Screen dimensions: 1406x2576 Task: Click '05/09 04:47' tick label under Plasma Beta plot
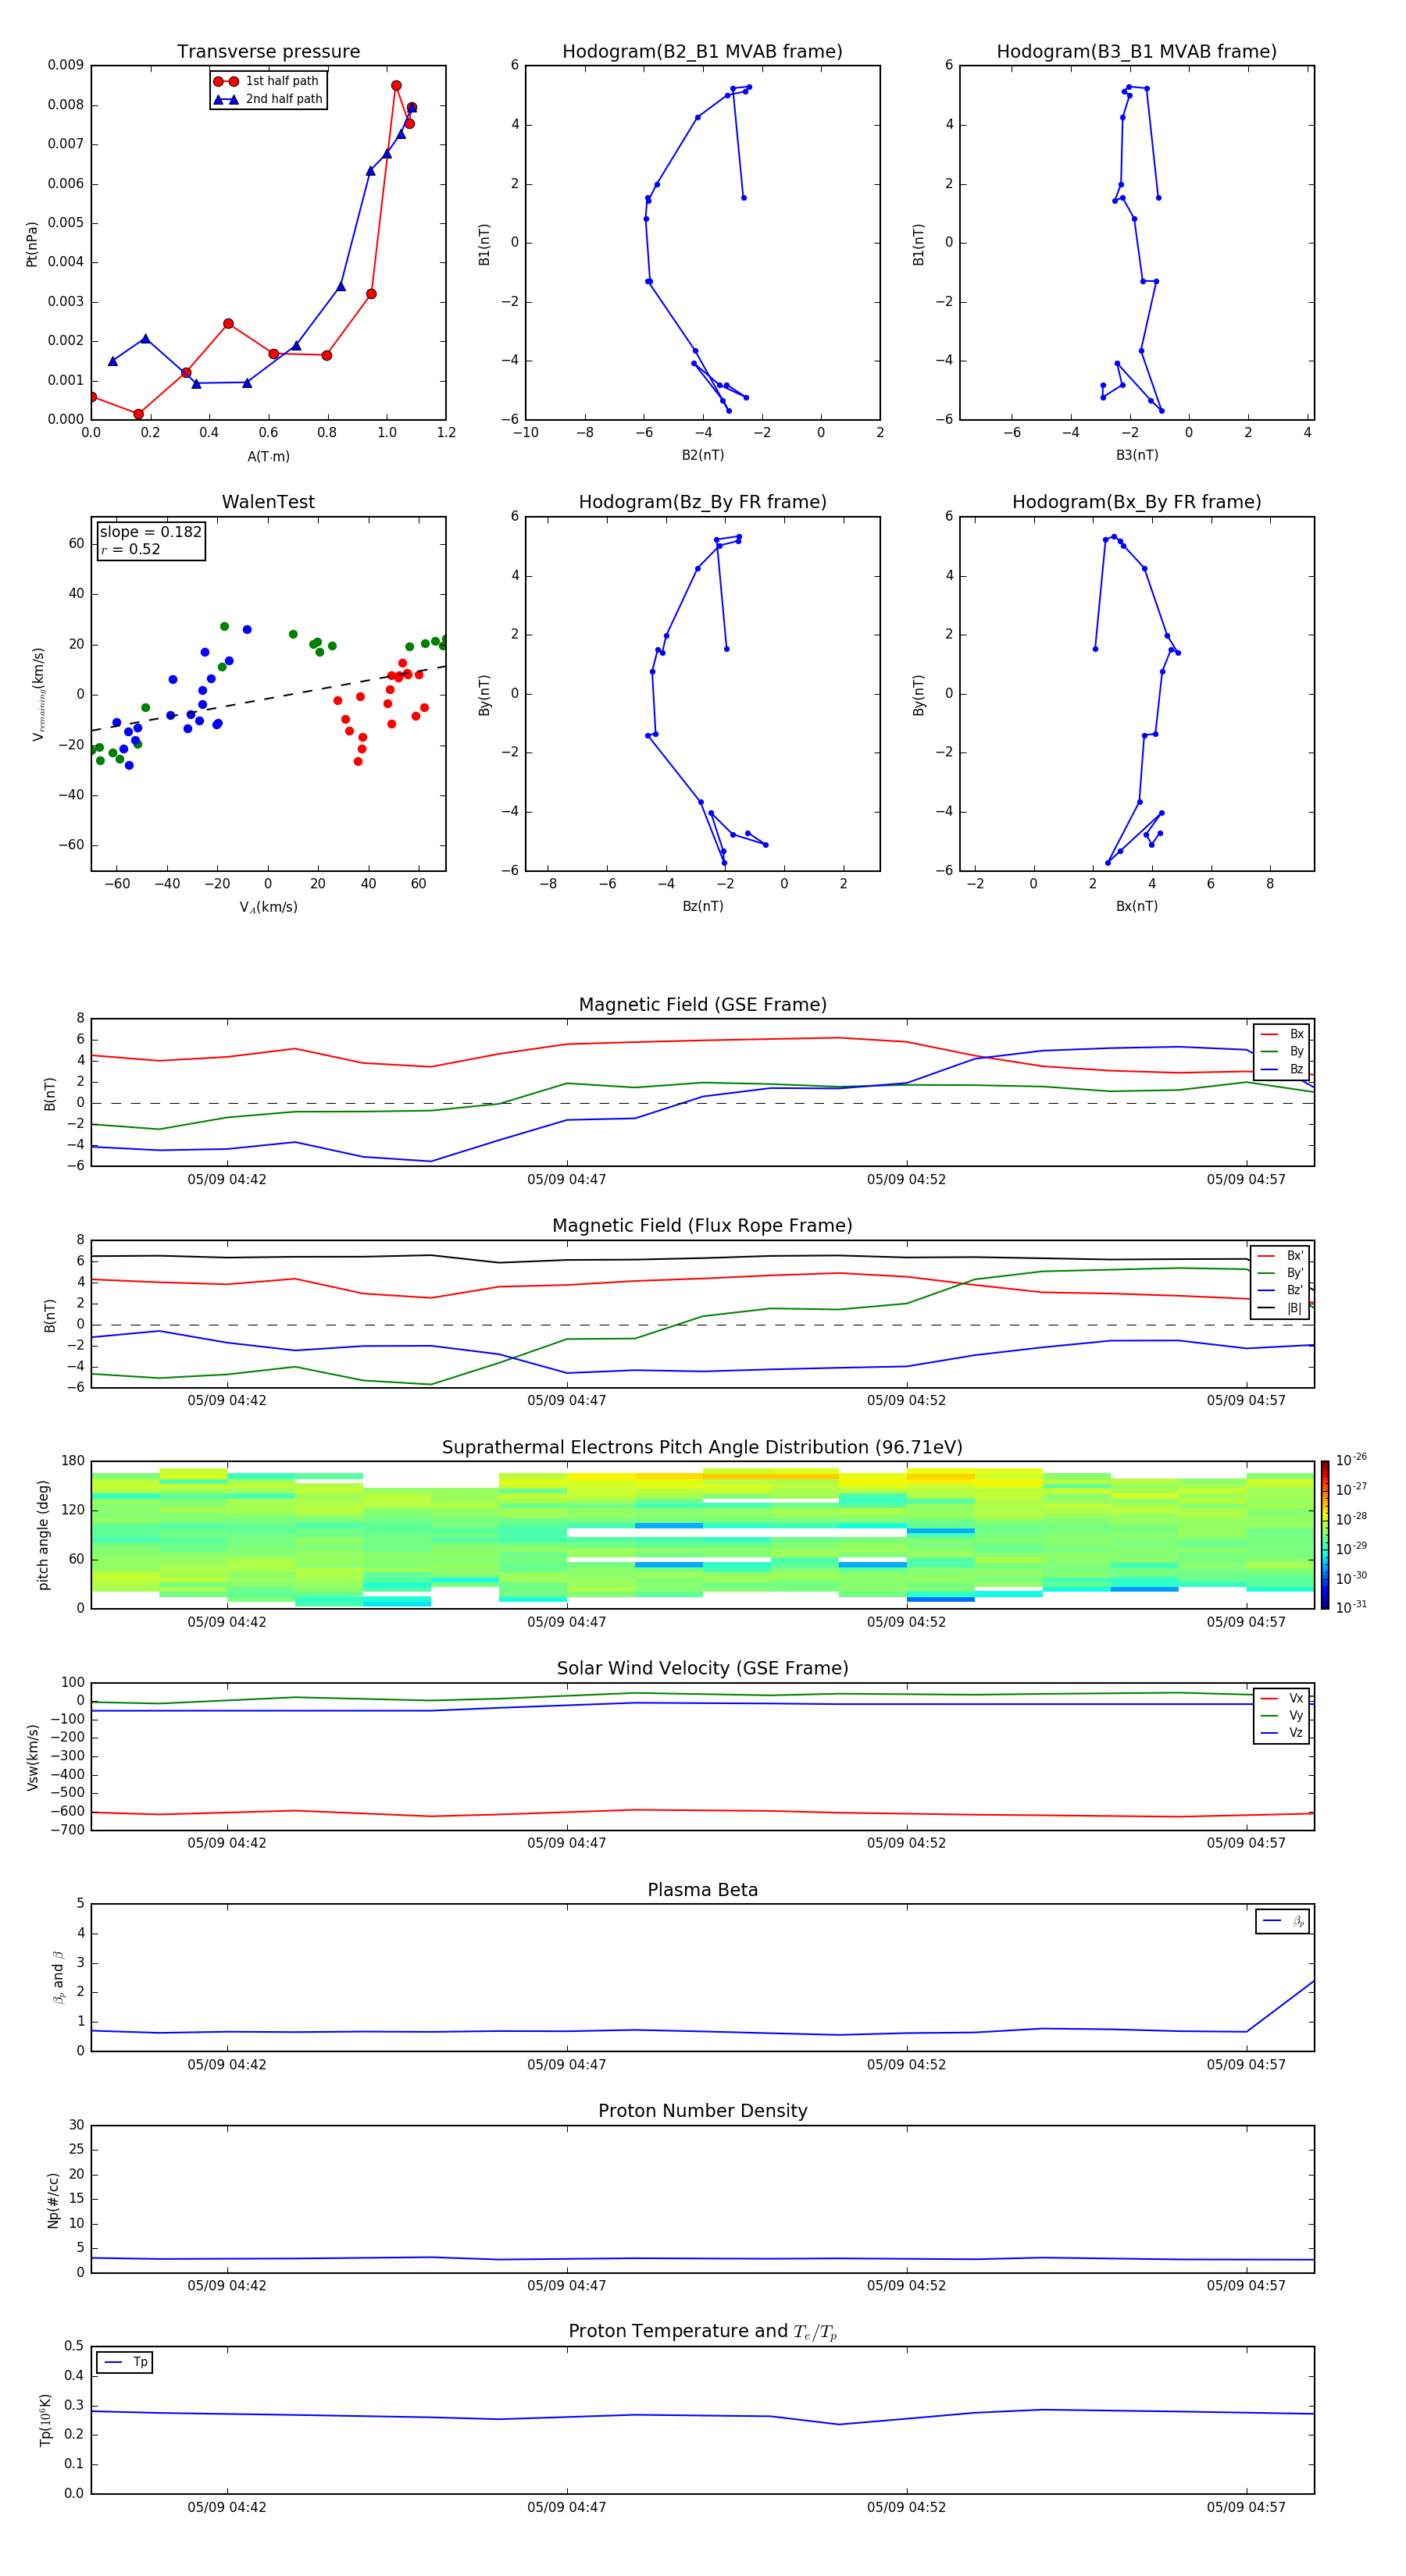pos(566,2064)
